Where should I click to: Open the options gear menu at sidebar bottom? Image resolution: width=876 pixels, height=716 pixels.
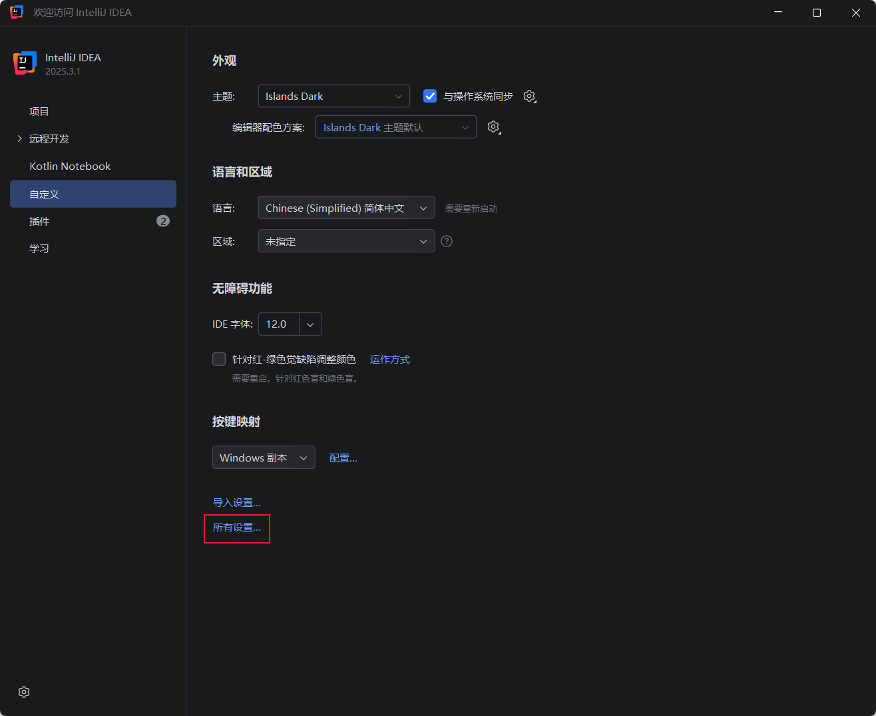(24, 692)
